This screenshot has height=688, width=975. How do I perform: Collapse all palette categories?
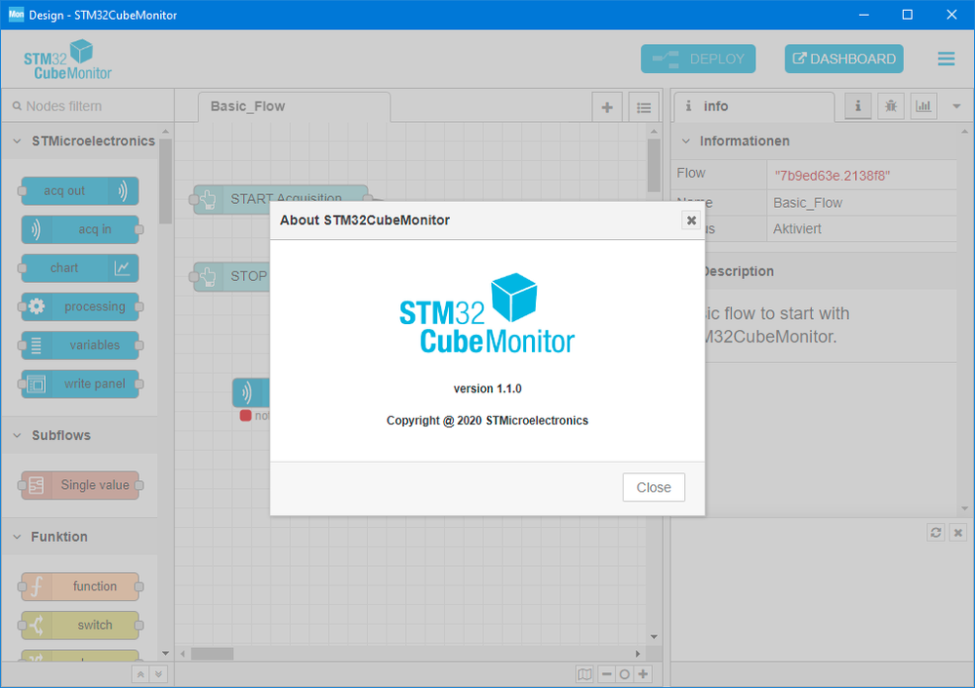coord(141,674)
